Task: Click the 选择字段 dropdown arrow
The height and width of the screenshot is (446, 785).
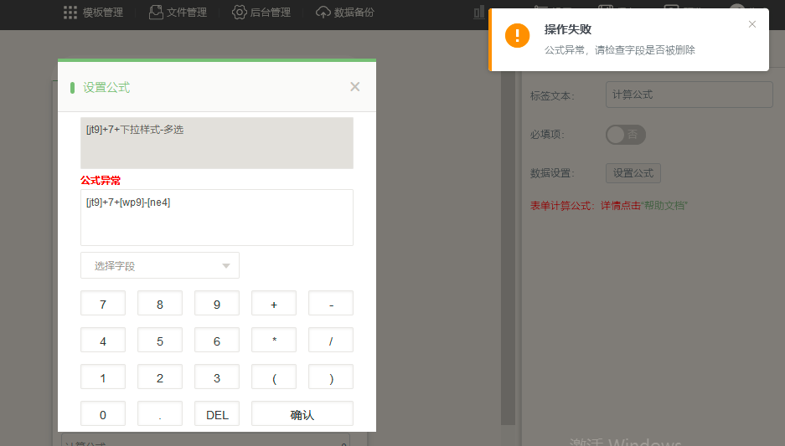Action: [x=225, y=266]
